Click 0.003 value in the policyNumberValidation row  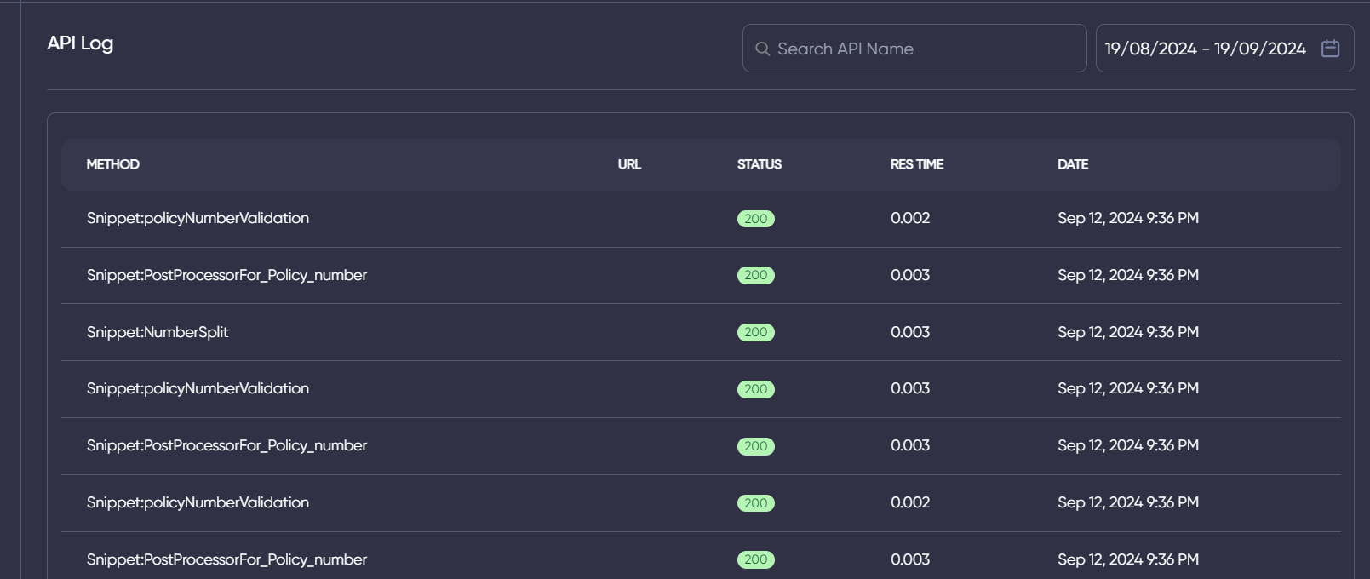(910, 388)
